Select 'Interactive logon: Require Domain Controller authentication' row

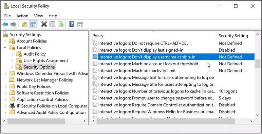[x=173, y=105]
